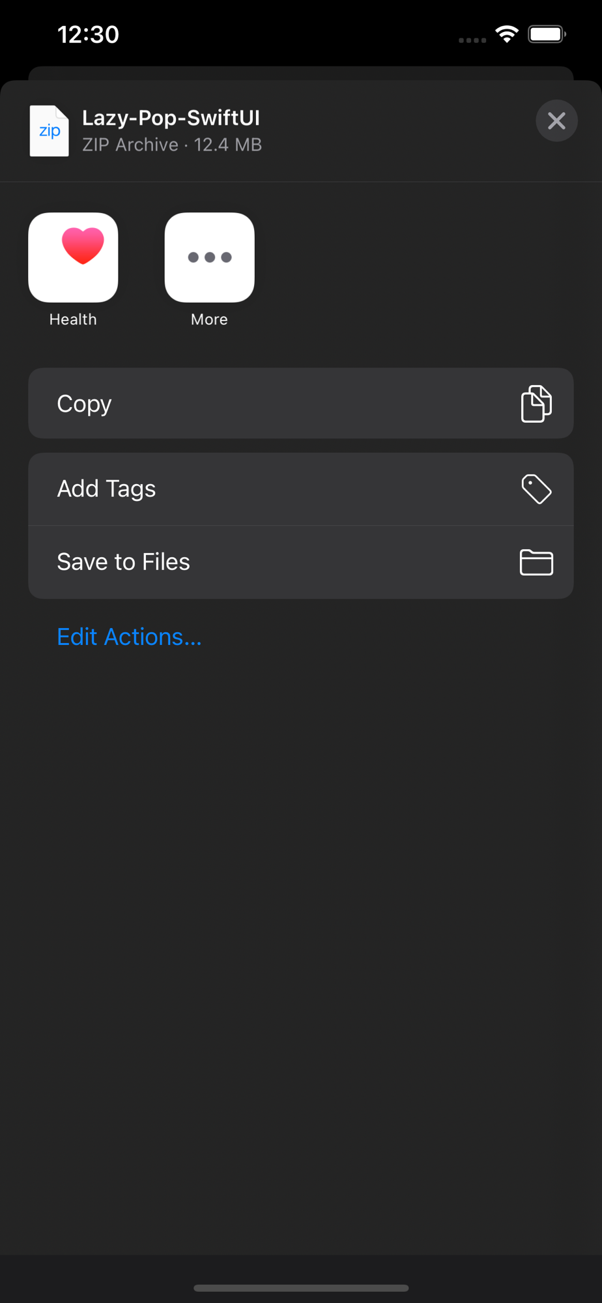
Task: Tap the home indicator bar
Action: point(301,1288)
